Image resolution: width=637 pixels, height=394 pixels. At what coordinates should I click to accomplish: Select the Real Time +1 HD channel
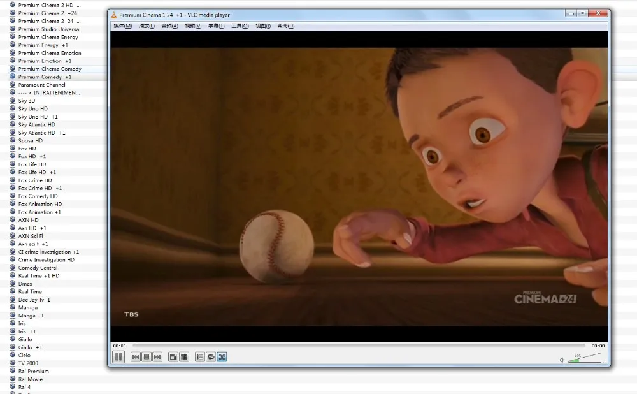(x=39, y=275)
